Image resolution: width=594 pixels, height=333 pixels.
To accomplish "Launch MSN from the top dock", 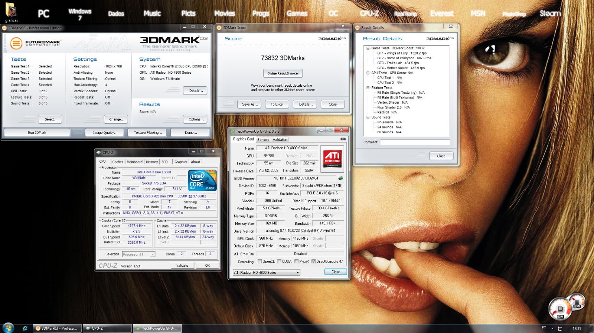I will [x=478, y=13].
